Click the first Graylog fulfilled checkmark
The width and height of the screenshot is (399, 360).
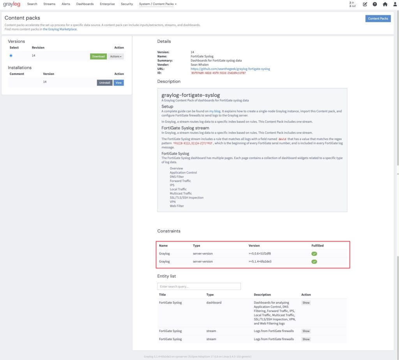[x=314, y=254]
